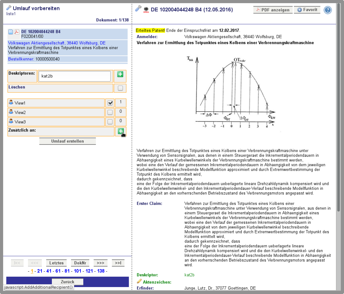Jump to document 138 link

101,271
